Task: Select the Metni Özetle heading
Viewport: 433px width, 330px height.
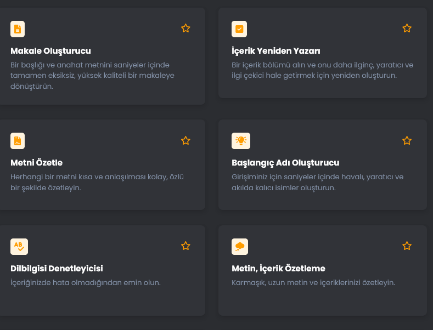Action: pyautogui.click(x=36, y=163)
